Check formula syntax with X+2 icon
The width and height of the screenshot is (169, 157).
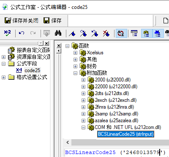point(7,33)
